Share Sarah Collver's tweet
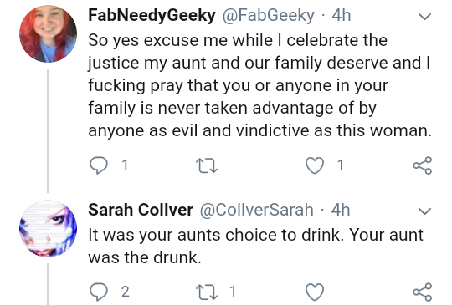 (x=423, y=292)
